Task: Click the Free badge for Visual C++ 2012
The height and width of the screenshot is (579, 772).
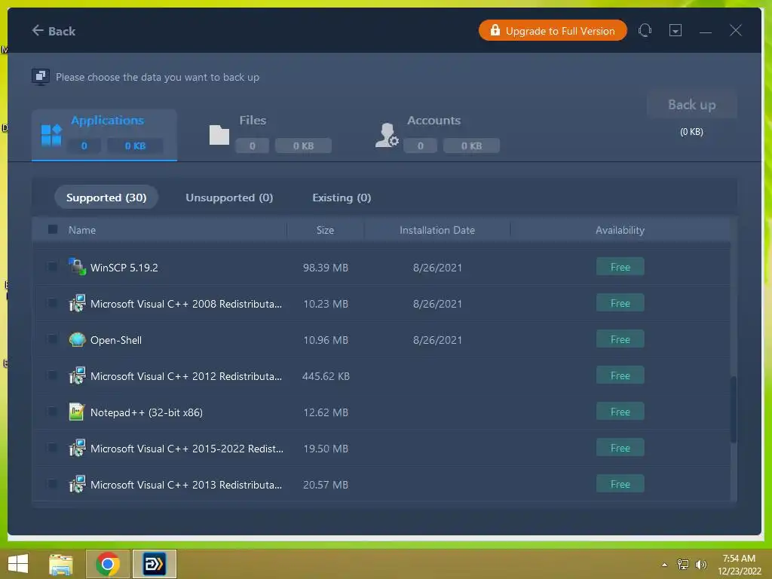Action: 620,375
